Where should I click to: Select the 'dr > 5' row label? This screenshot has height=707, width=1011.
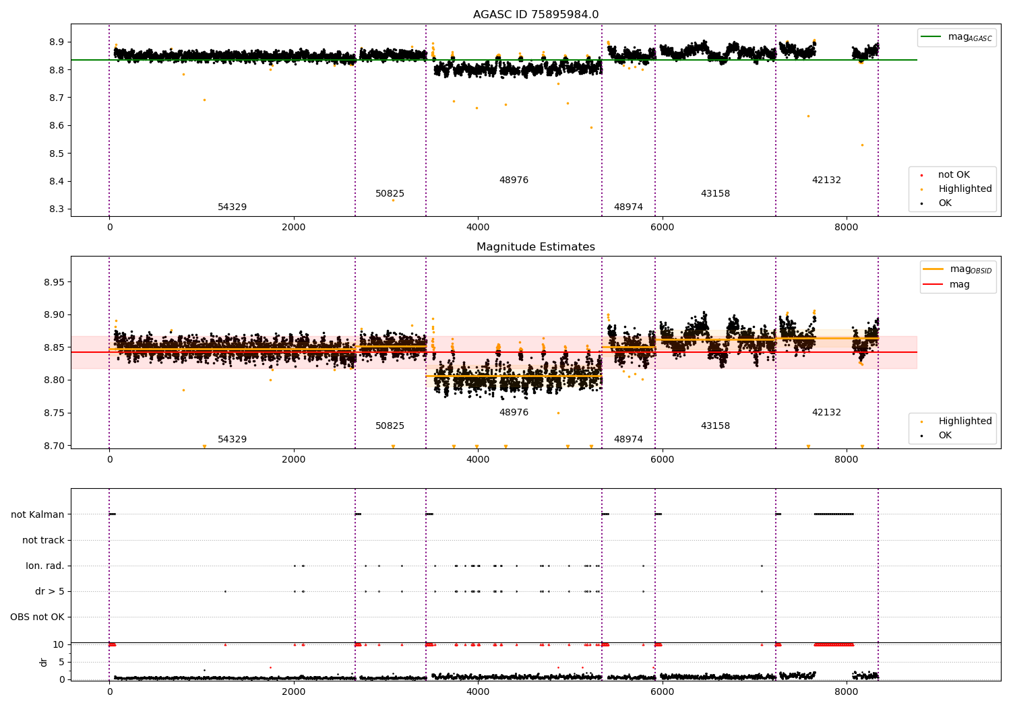50,591
